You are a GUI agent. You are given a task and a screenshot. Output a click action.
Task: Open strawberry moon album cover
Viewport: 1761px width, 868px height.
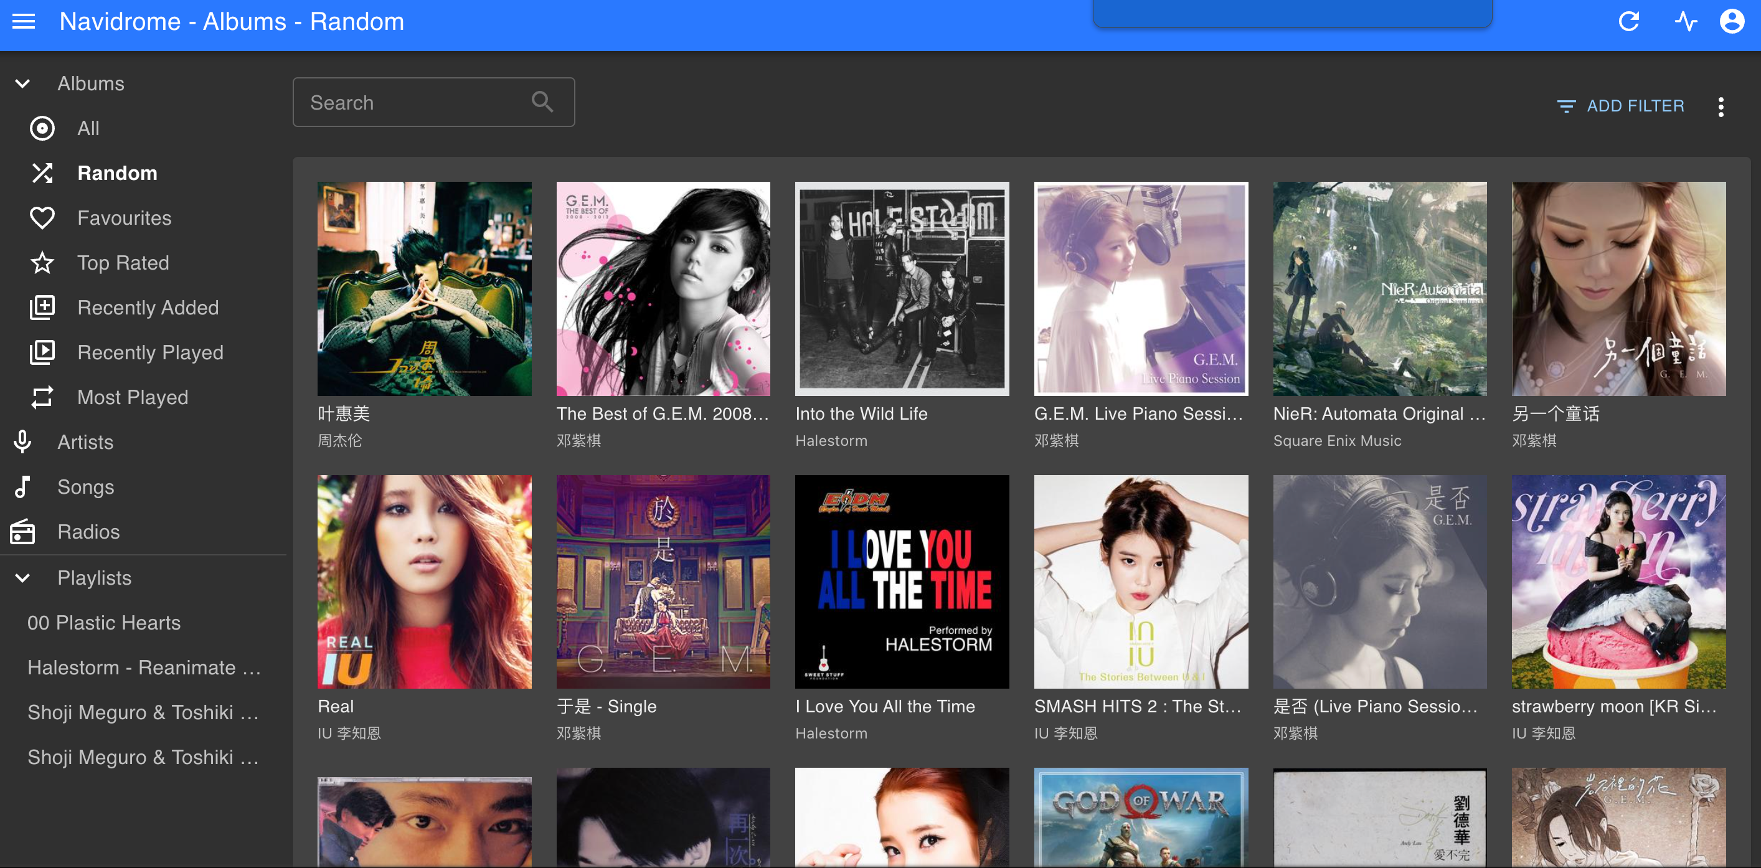[1619, 582]
